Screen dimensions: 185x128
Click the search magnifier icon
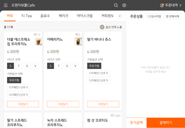[116, 5]
